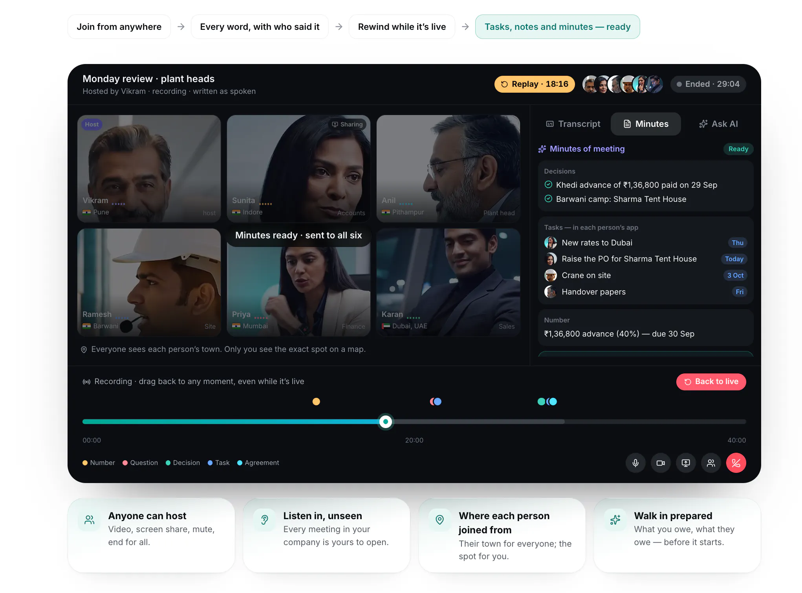Select the Join from anywhere step
The width and height of the screenshot is (802, 593).
click(x=119, y=27)
